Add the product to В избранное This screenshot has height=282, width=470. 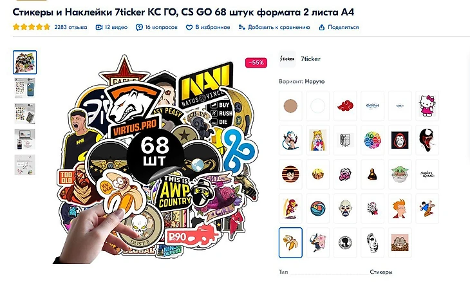tap(208, 27)
